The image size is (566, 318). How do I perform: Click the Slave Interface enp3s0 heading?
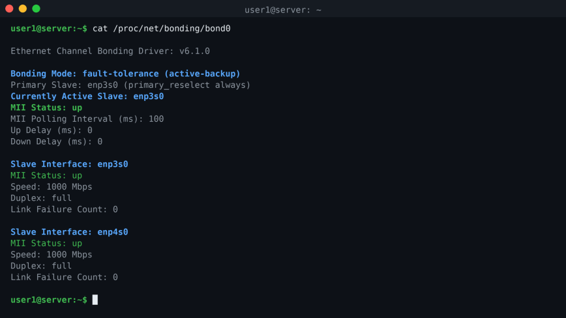69,164
